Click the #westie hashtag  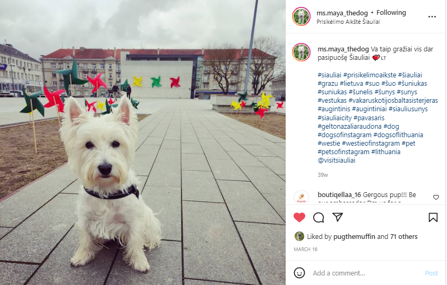click(329, 144)
